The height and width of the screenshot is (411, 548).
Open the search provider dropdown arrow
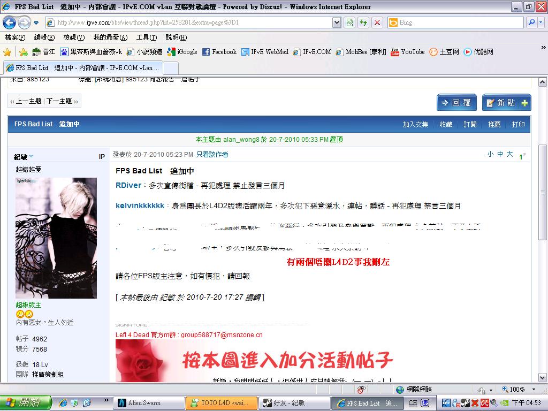pos(541,22)
